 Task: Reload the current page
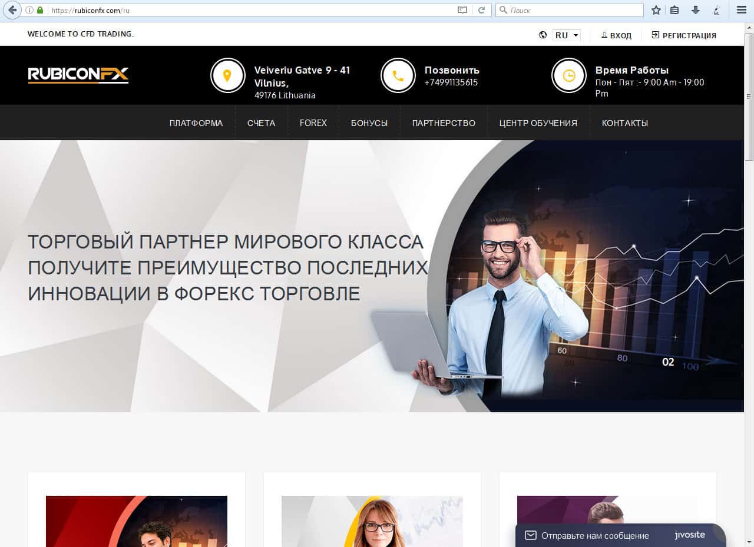tap(481, 10)
